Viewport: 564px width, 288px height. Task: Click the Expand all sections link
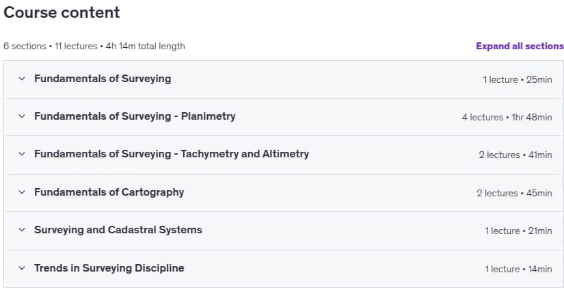(520, 46)
